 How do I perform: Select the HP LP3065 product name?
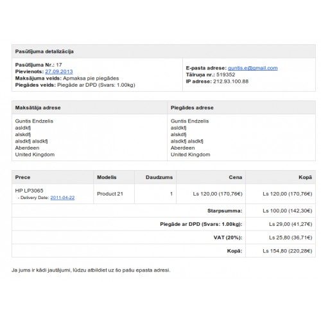coord(29,191)
